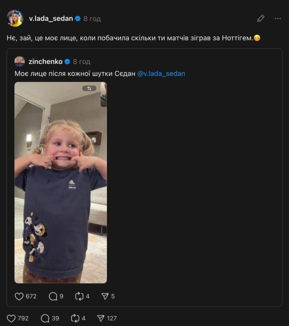This screenshot has width=289, height=326.
Task: Click the quoted post's 8 год timestamp
Action: 82,62
